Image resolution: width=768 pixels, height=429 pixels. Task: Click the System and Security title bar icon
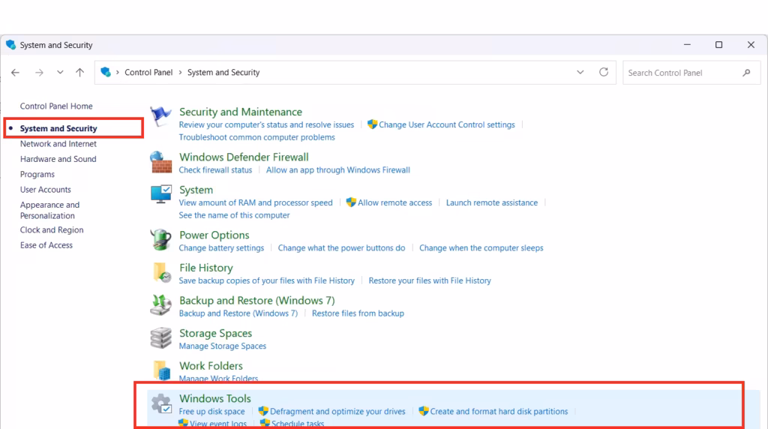tap(10, 45)
